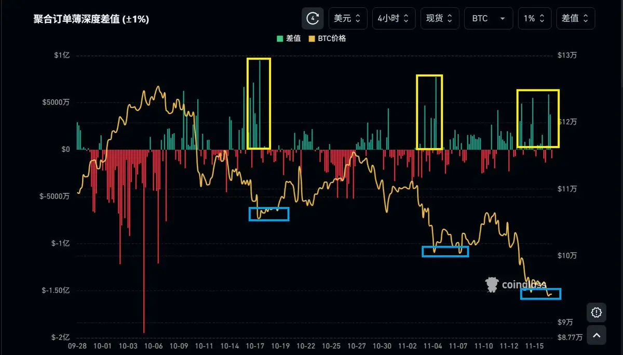Image resolution: width=623 pixels, height=355 pixels.
Task: Open the 差值 mode dropdown
Action: point(575,18)
